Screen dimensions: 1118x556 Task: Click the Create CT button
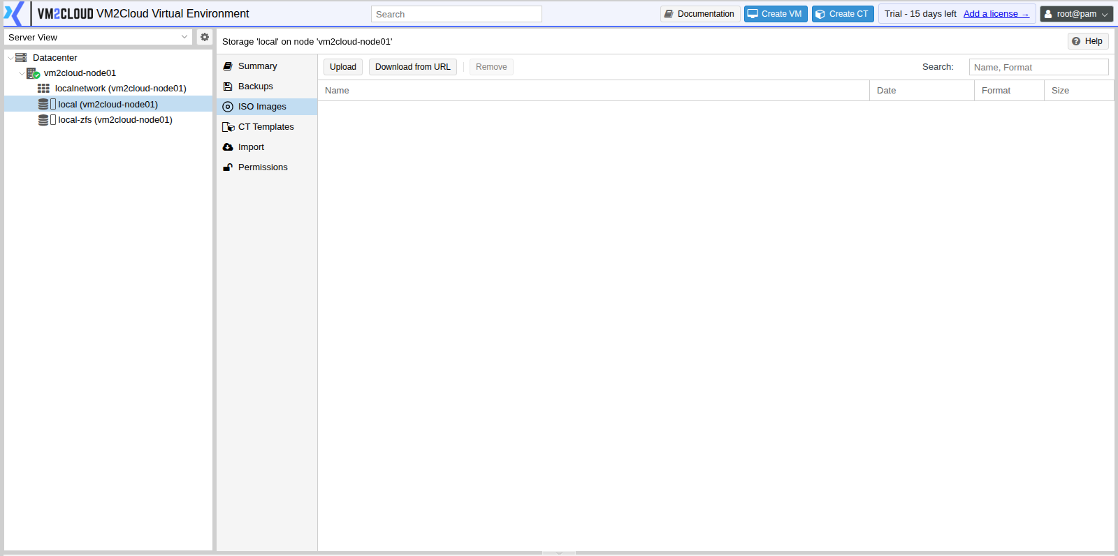pos(843,14)
